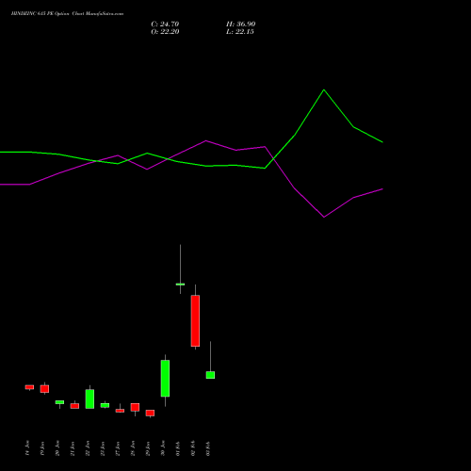Screen dimensions: 471x471
Task: Click the red candle on 21 Jan
Action: tap(74, 406)
